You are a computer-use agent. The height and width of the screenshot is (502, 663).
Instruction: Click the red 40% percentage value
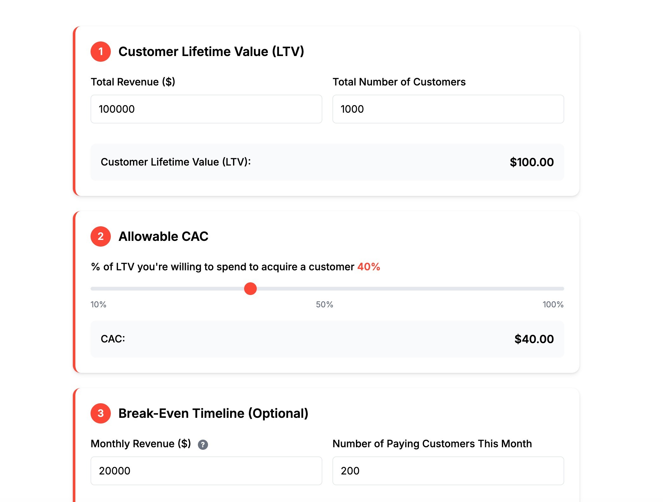(x=369, y=267)
